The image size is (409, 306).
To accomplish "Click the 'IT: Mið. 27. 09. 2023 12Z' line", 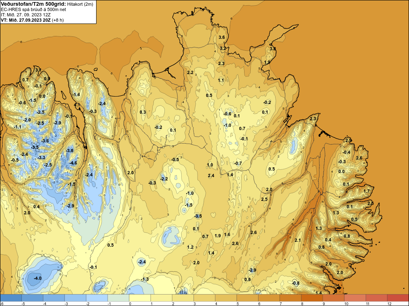I will [x=25, y=15].
